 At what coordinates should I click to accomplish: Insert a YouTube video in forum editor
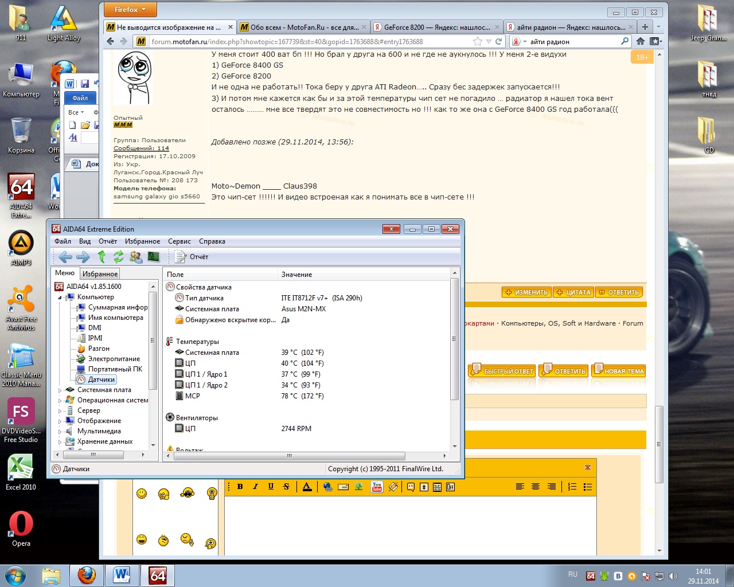click(377, 487)
